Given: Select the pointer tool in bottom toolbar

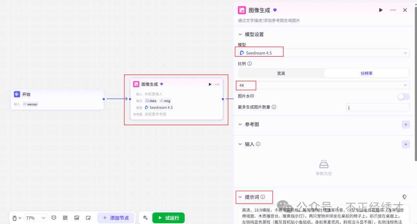Looking at the screenshot, I should pyautogui.click(x=15, y=218).
